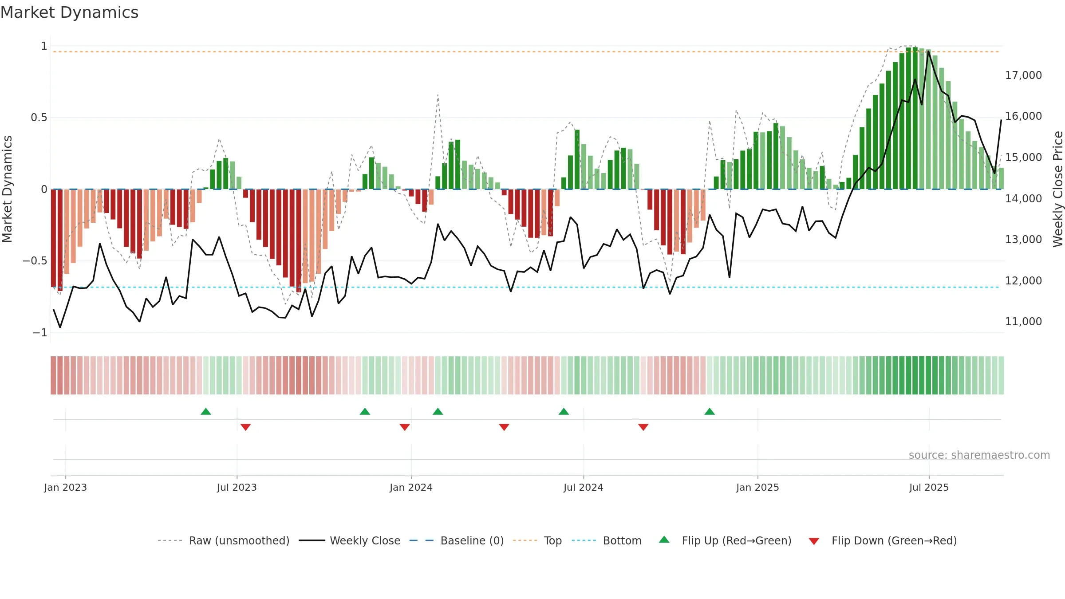This screenshot has height=599, width=1065.
Task: Click the 16,000 price axis label
Action: pyautogui.click(x=1023, y=116)
